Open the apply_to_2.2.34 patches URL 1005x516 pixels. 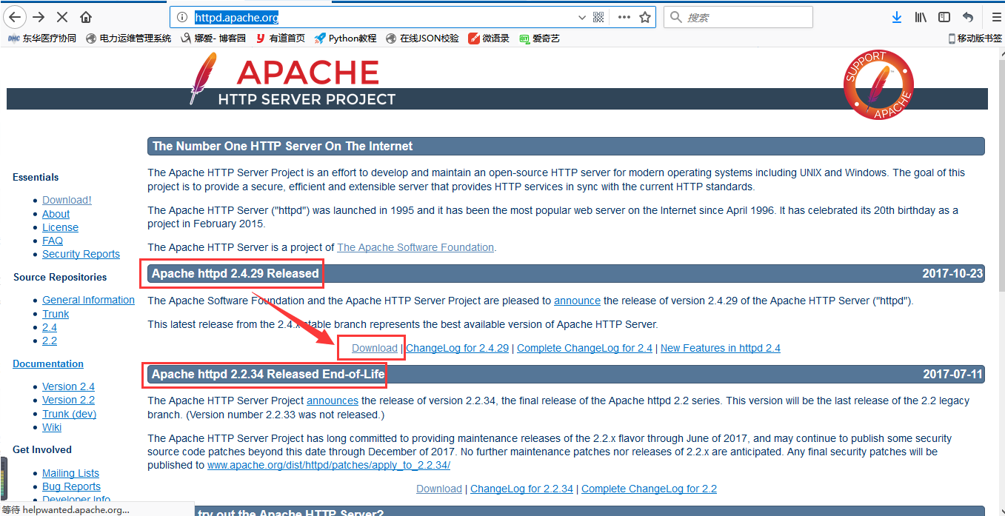pyautogui.click(x=329, y=465)
